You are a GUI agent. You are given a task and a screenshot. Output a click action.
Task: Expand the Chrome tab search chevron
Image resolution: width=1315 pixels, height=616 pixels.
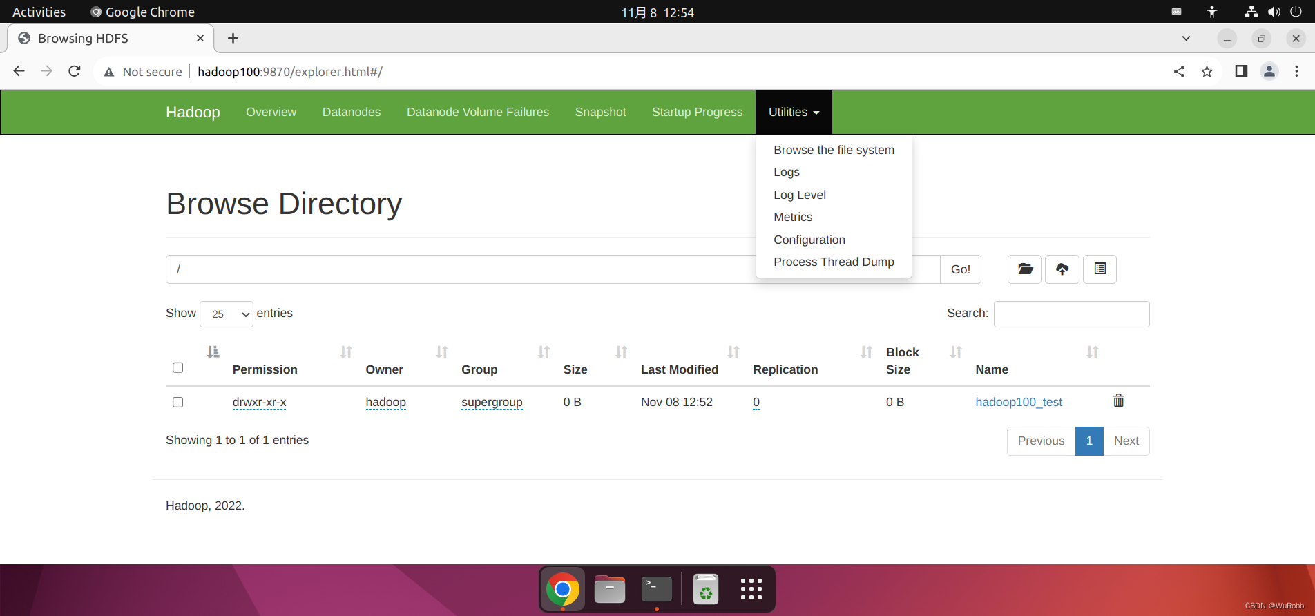click(x=1186, y=39)
